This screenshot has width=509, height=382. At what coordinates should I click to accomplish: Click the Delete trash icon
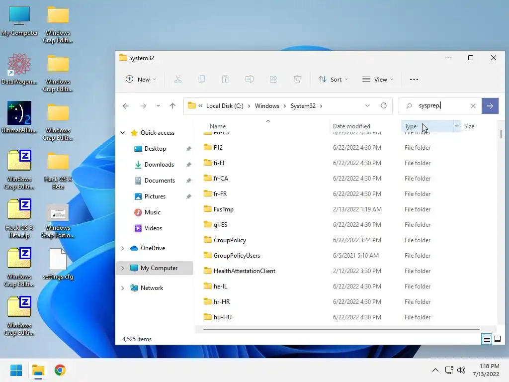coord(297,79)
